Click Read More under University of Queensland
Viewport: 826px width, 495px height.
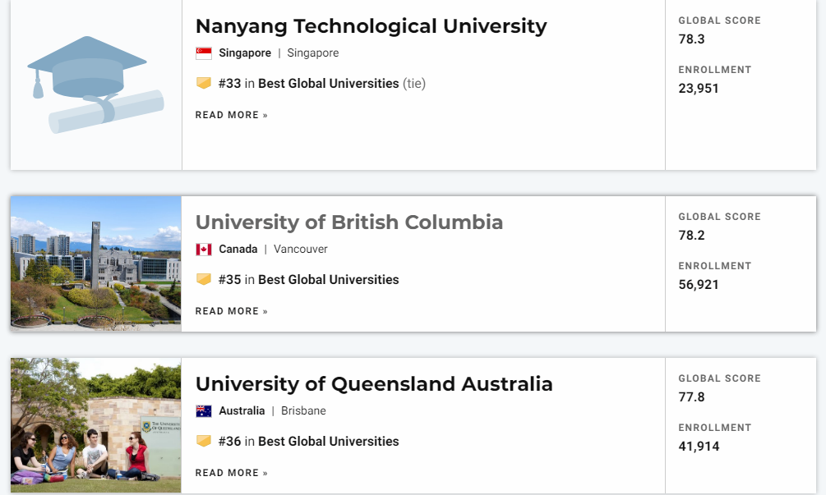(231, 473)
